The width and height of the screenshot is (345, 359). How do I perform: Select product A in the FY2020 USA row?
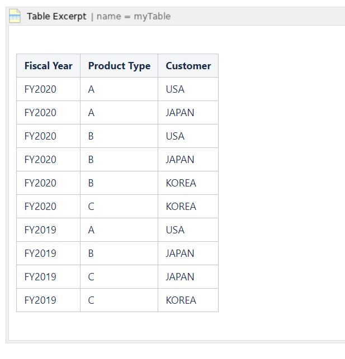91,89
